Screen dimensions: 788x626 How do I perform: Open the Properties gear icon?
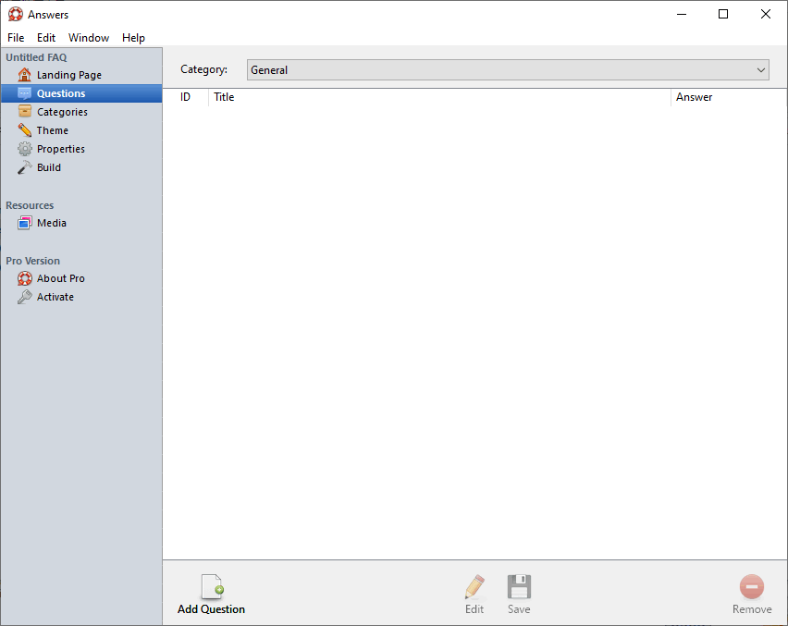tap(25, 149)
